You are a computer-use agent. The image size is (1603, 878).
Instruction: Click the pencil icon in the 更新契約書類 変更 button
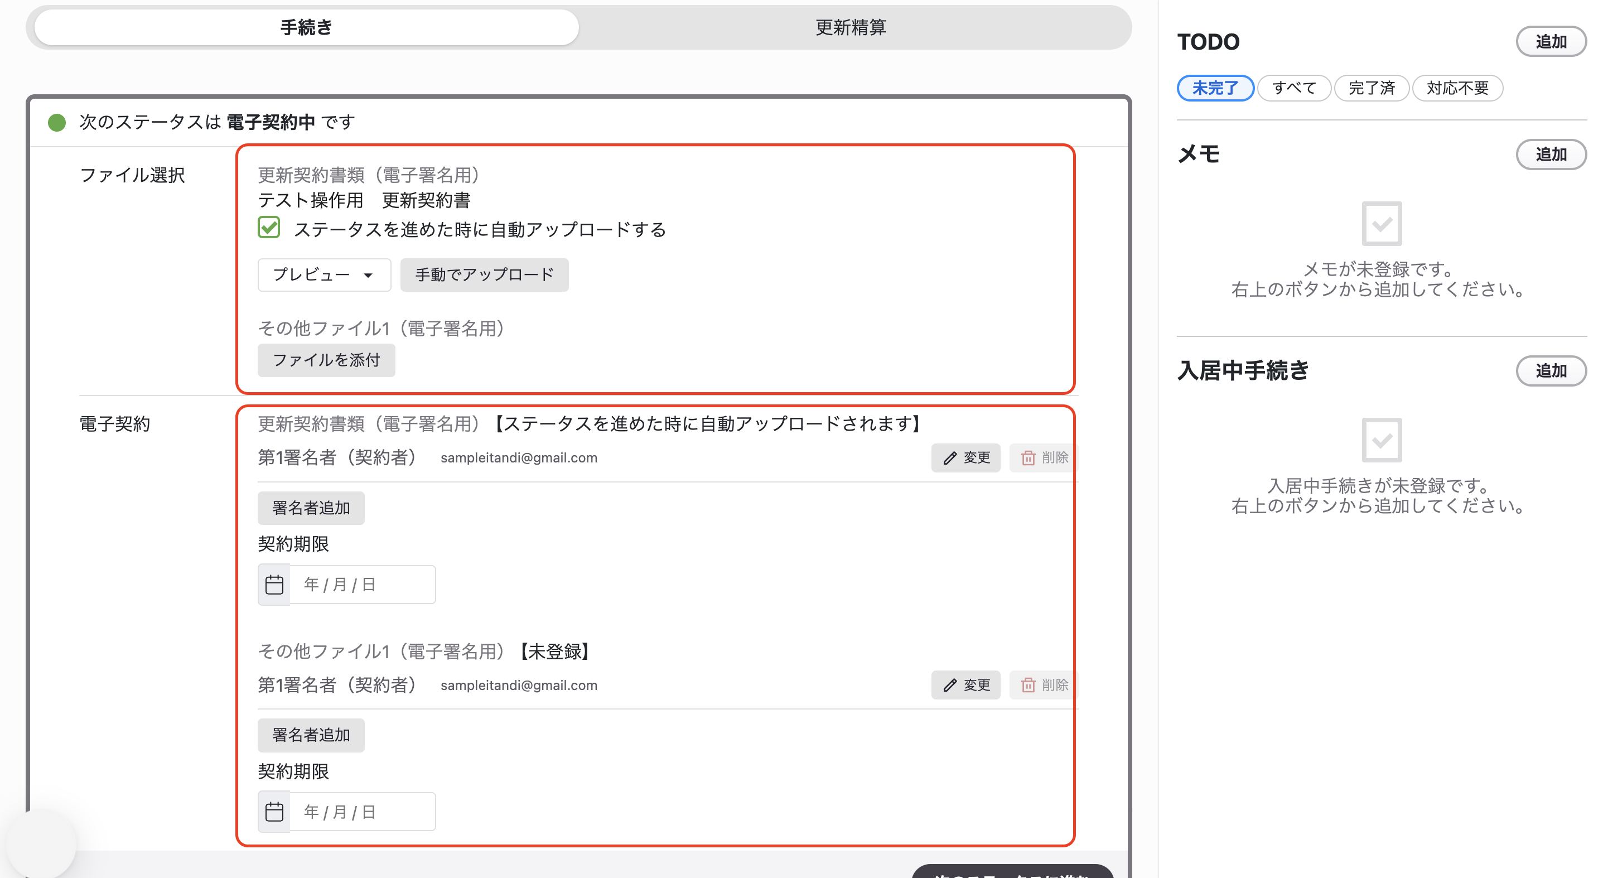[x=950, y=458]
